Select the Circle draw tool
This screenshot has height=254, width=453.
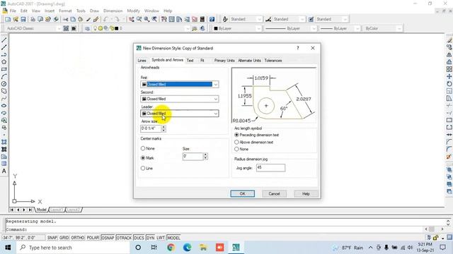[x=4, y=84]
